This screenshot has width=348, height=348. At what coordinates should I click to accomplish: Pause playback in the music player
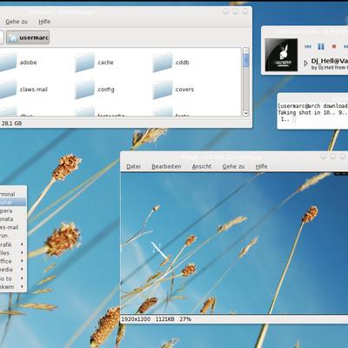click(x=321, y=46)
